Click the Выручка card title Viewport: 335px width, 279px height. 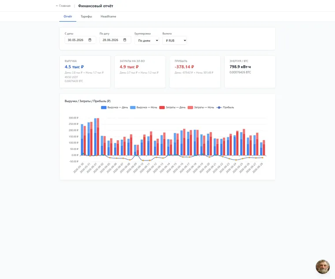point(71,61)
